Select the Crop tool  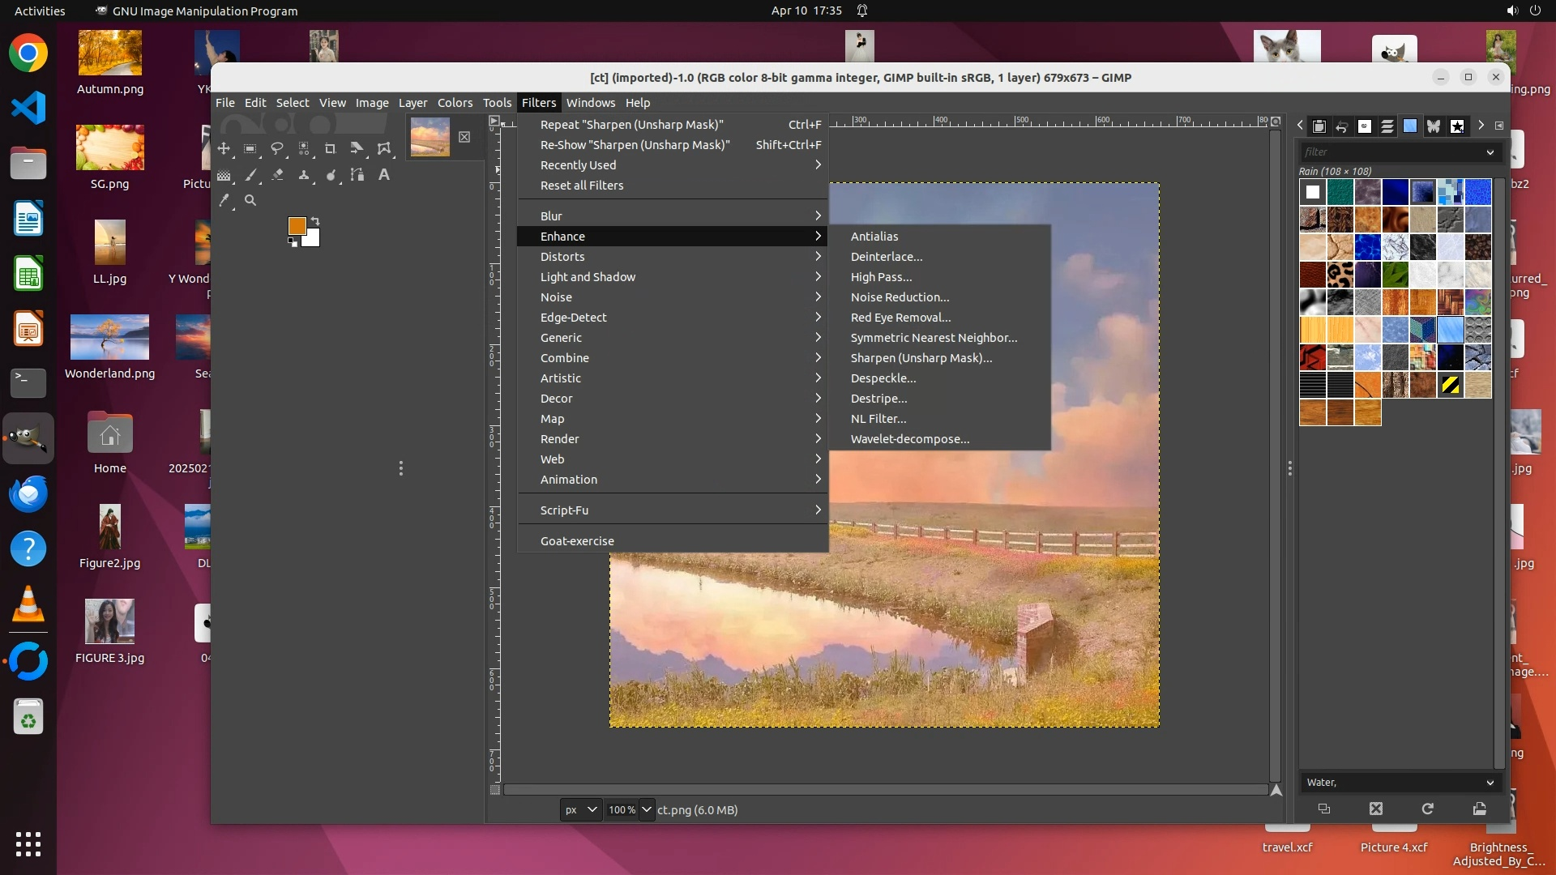330,148
